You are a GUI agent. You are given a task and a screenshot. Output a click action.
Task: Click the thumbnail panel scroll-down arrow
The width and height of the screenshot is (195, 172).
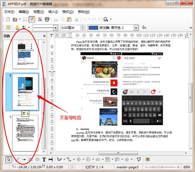pyautogui.click(x=44, y=152)
